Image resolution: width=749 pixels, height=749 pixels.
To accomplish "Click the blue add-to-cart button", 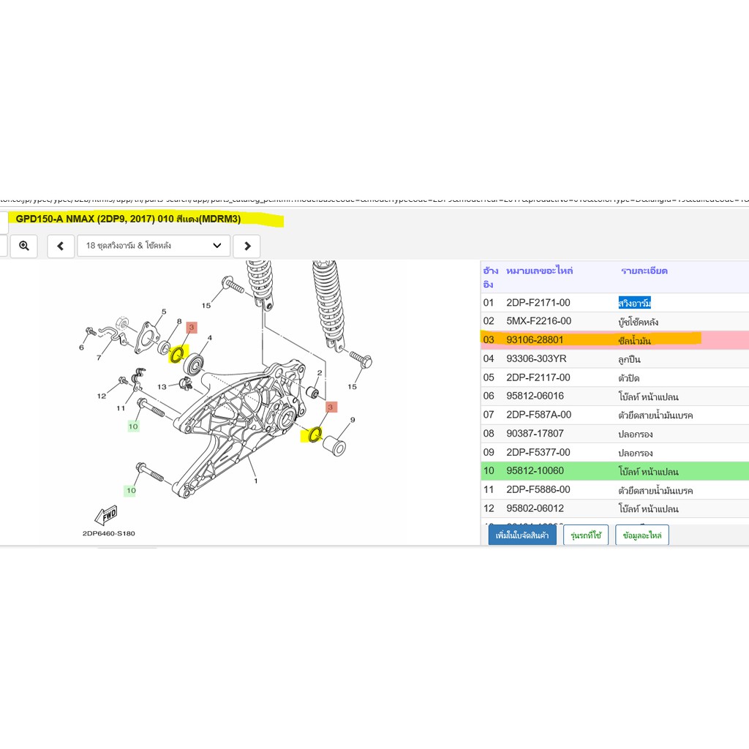I will (x=522, y=535).
